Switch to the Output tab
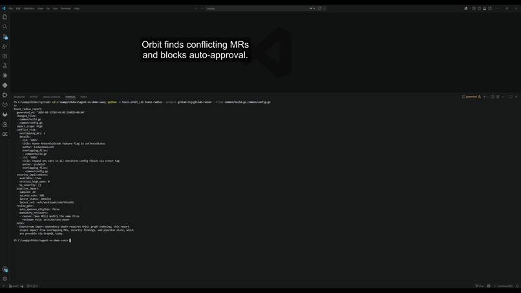Image resolution: width=521 pixels, height=293 pixels. (x=34, y=97)
